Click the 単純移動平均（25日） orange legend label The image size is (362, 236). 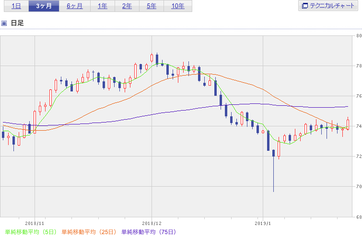(89, 232)
